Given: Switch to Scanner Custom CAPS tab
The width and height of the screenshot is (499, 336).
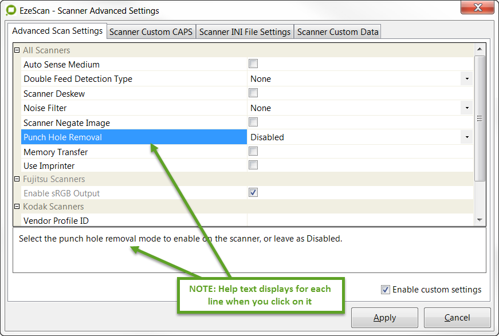Looking at the screenshot, I should tap(151, 32).
